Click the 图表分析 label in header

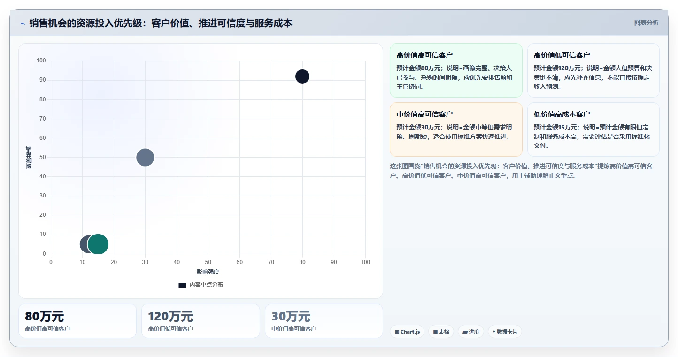point(646,23)
